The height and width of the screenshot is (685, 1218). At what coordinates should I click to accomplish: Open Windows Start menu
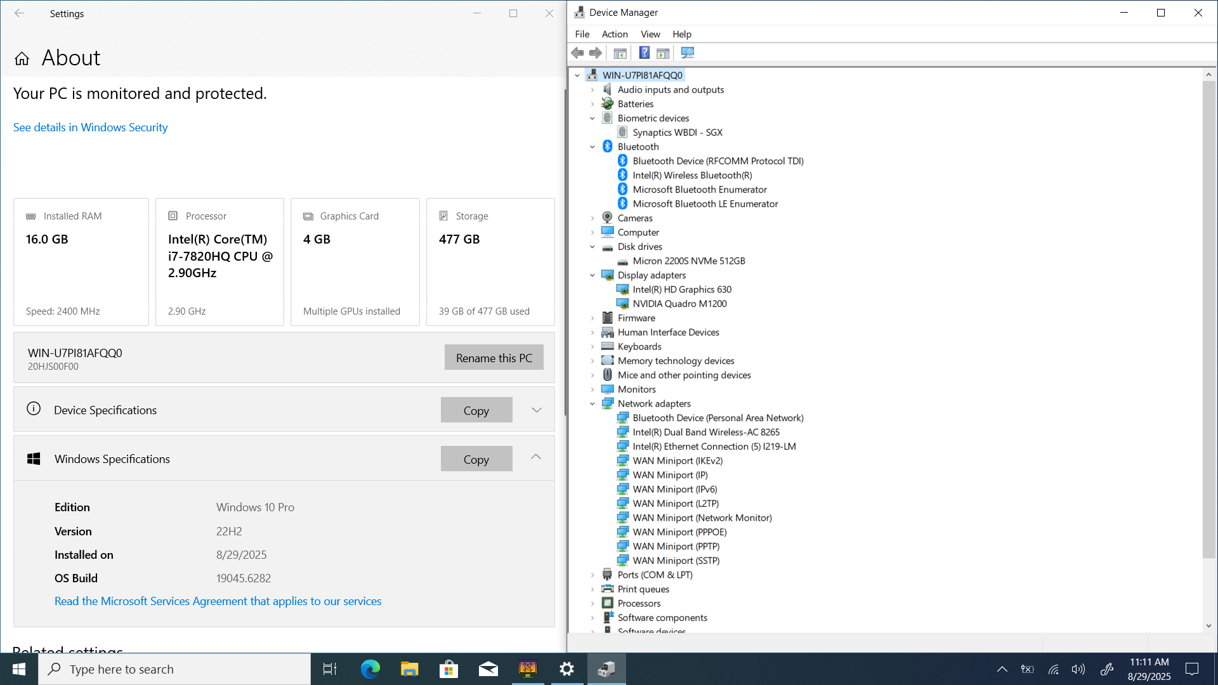19,669
